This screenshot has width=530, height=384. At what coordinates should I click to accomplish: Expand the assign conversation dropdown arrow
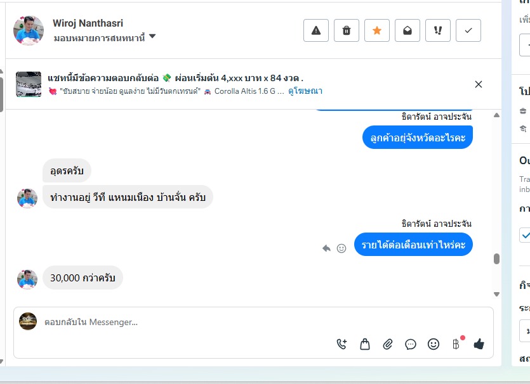(152, 36)
